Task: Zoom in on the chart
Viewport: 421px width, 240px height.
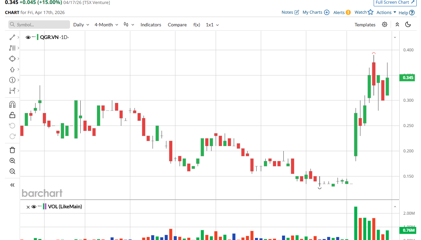Action: tap(12, 161)
